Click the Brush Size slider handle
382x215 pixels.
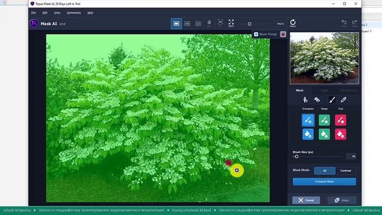point(297,156)
